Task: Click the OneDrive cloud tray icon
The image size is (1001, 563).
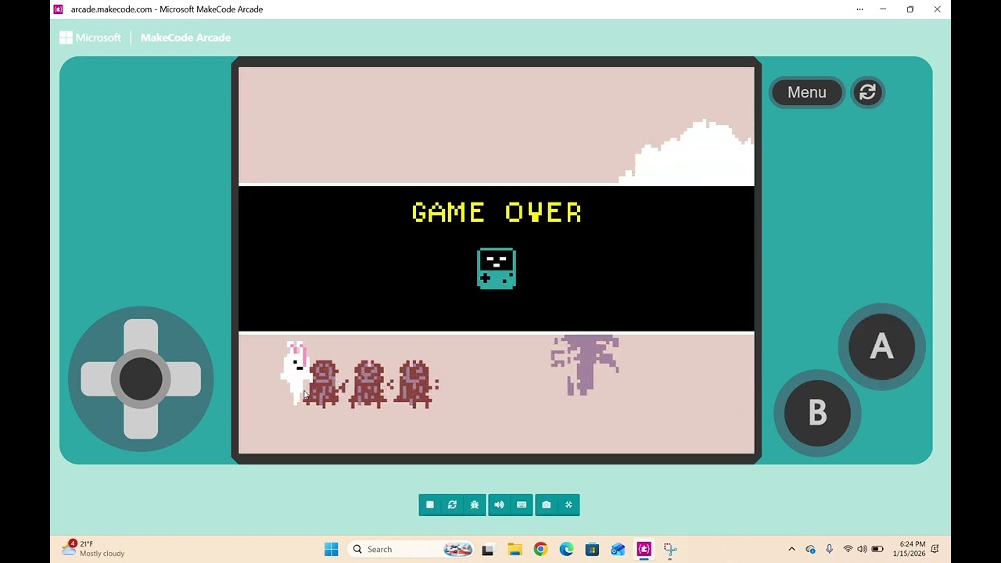Action: tap(810, 549)
